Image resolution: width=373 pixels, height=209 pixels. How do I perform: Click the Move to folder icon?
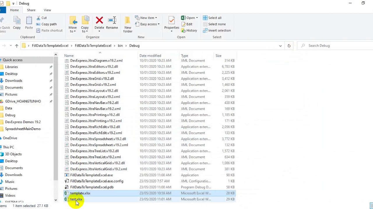pyautogui.click(x=73, y=21)
